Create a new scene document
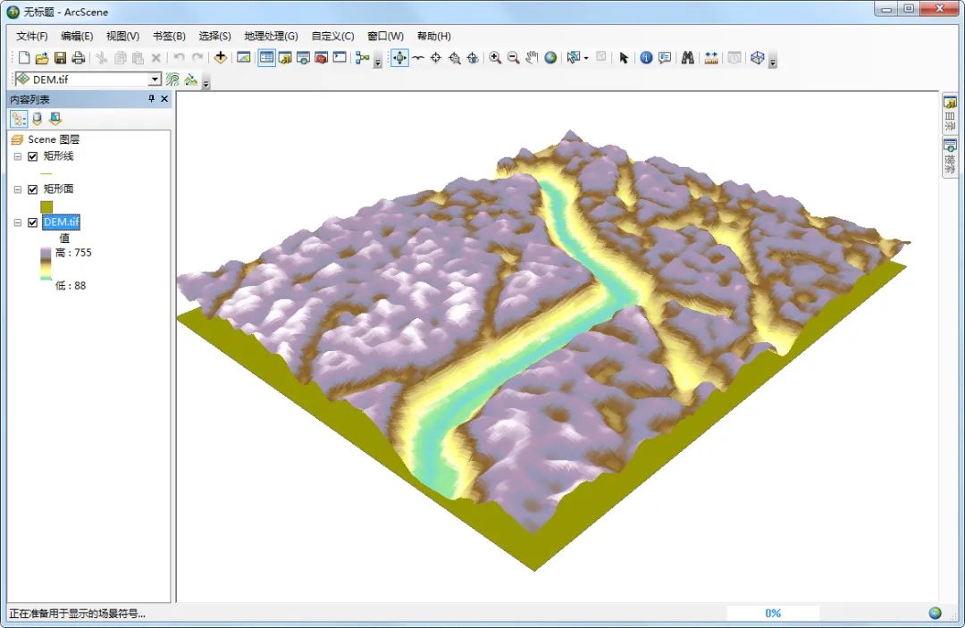Screen dimensions: 965x628 (x=24, y=58)
